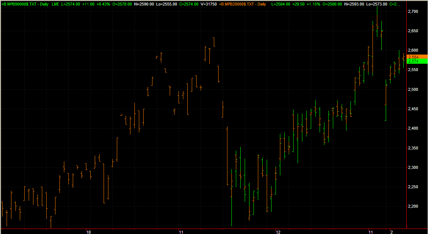Viewport: 428px width, 234px height.
Task: Click the +B:MPB90000$.TXT - Daily symbol label
Action: click(x=25, y=4)
